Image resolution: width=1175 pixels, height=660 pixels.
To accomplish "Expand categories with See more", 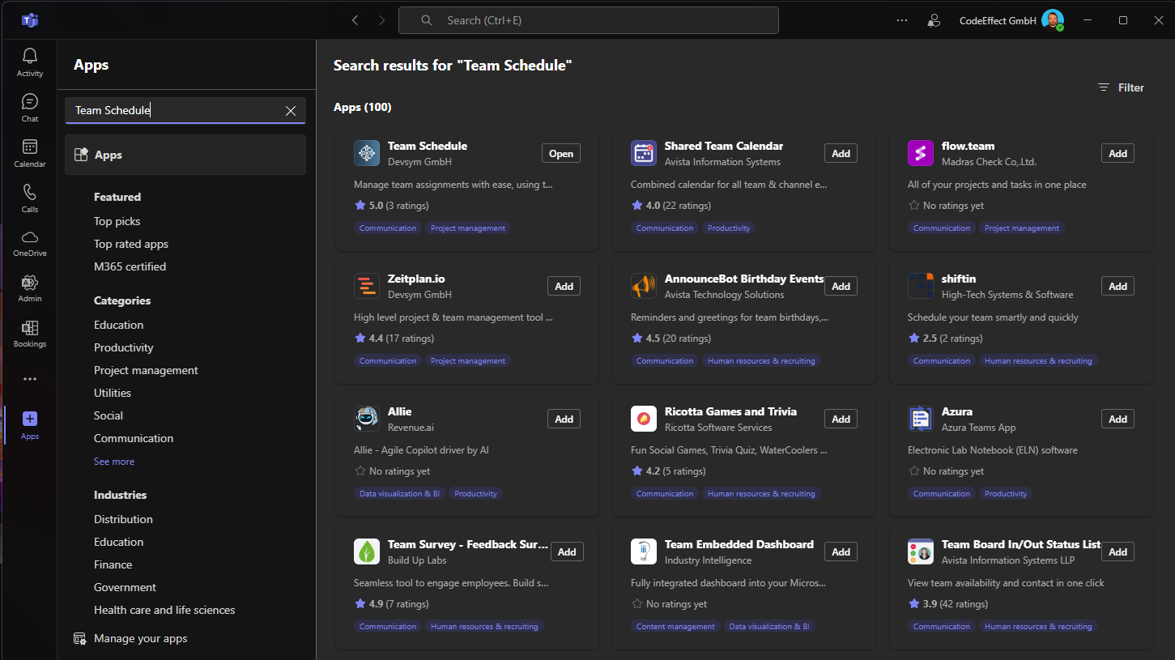I will (x=114, y=462).
